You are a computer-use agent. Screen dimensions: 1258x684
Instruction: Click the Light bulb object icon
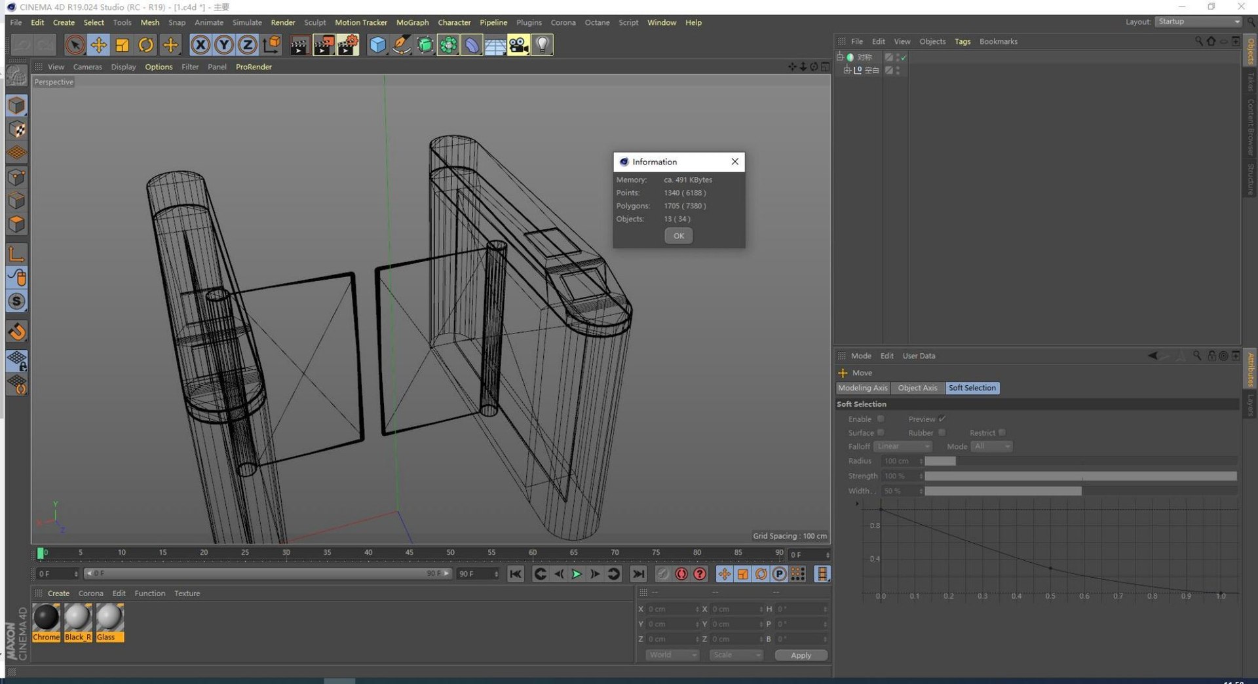click(542, 45)
